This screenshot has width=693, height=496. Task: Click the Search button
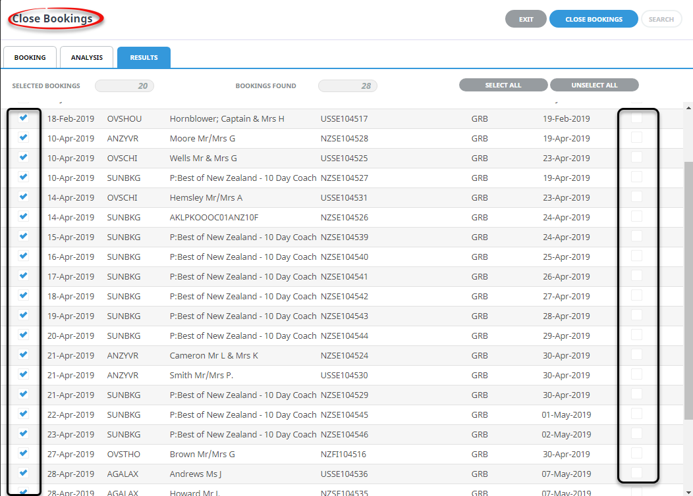coord(661,19)
